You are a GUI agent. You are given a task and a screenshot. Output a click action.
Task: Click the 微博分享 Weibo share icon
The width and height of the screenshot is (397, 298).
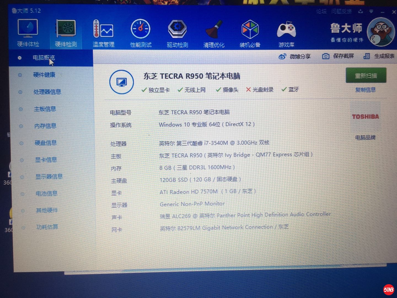(x=282, y=57)
